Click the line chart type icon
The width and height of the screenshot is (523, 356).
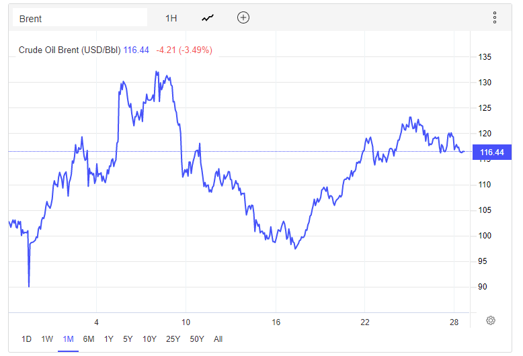pyautogui.click(x=208, y=18)
